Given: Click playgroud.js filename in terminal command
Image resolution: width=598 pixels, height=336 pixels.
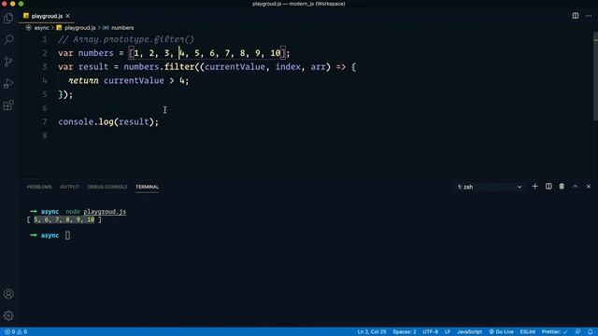Looking at the screenshot, I should coord(105,212).
